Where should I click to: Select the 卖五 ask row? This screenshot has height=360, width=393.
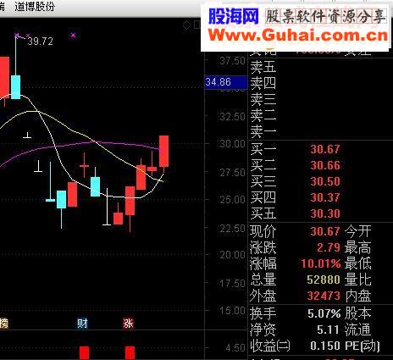point(320,67)
